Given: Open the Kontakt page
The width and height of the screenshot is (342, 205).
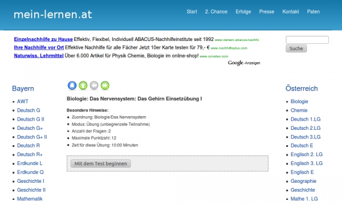Looking at the screenshot, I should 291,12.
